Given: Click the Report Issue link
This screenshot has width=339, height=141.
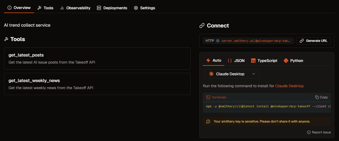Looking at the screenshot, I should point(319,132).
